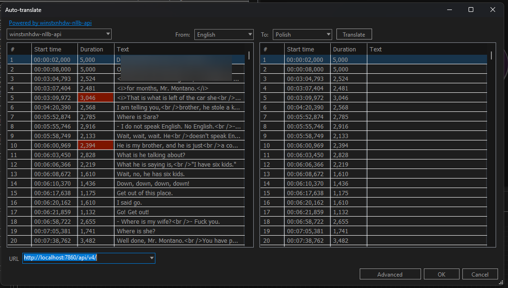Expand the To language Polish dropdown
Viewport: 508px width, 288px height.
coord(302,34)
